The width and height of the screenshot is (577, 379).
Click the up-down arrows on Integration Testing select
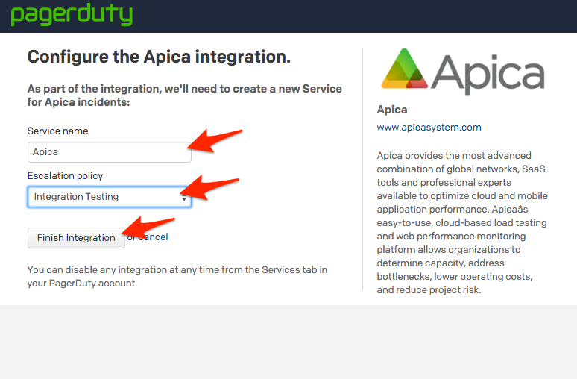click(183, 198)
